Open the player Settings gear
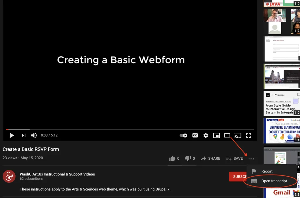The height and width of the screenshot is (198, 300). 205,135
